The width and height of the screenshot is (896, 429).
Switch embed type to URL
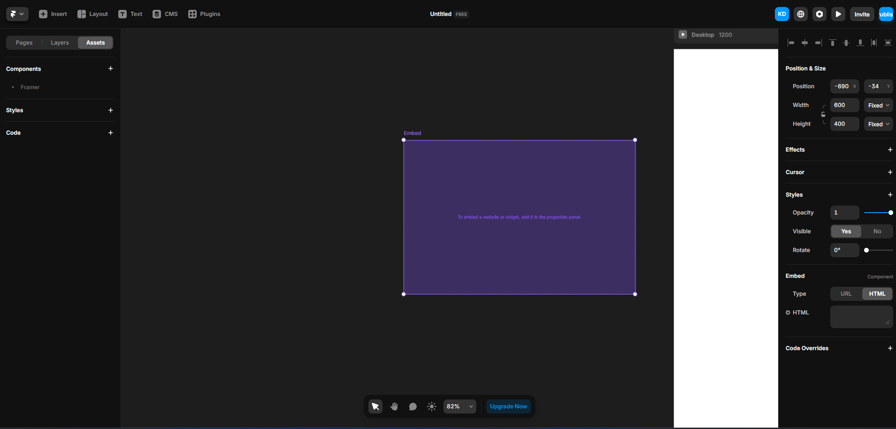point(846,294)
